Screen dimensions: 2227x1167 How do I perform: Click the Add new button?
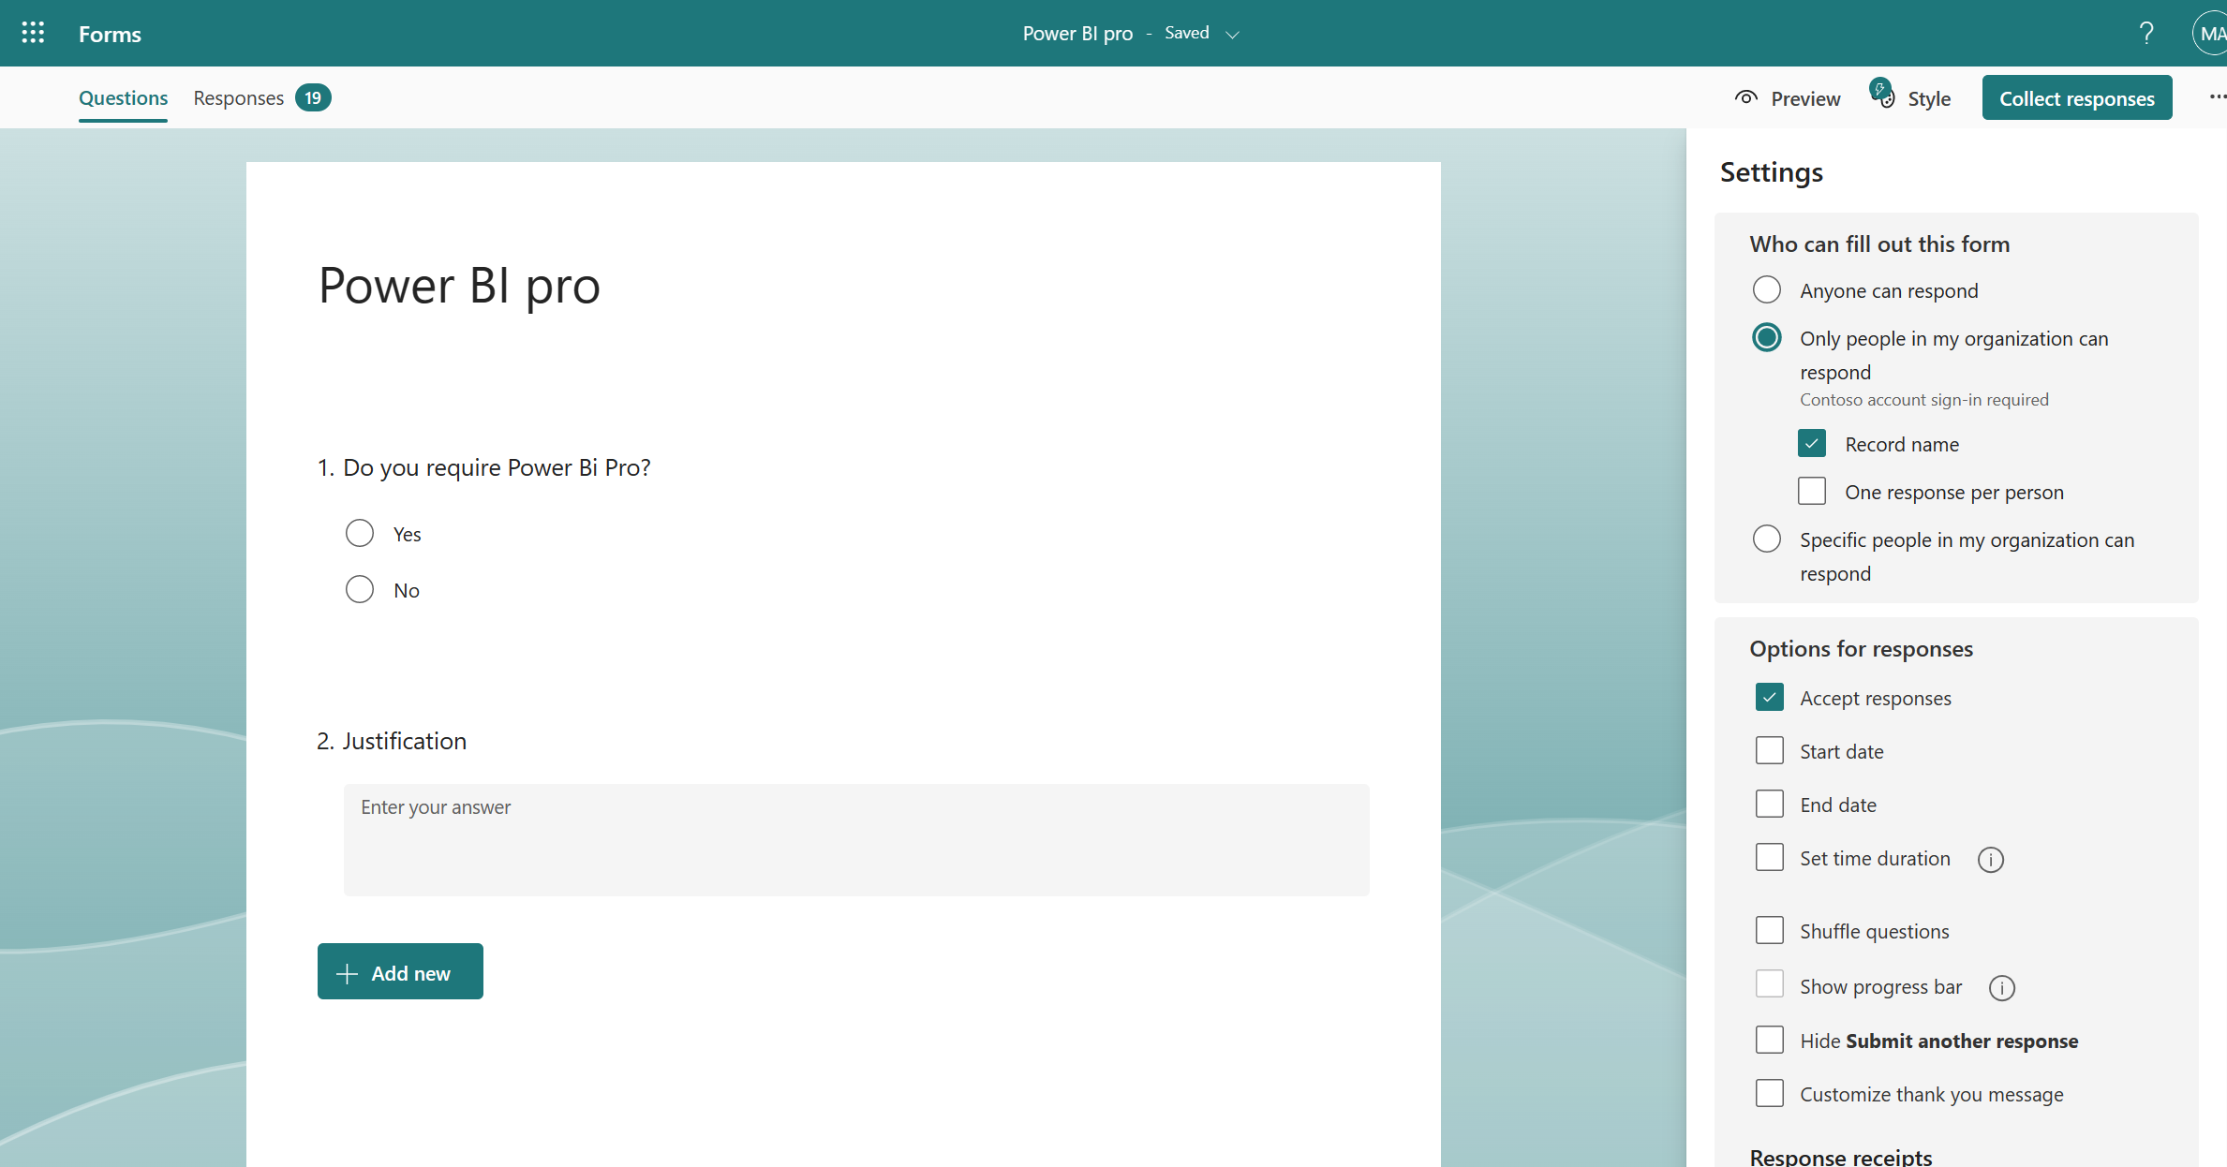[400, 972]
